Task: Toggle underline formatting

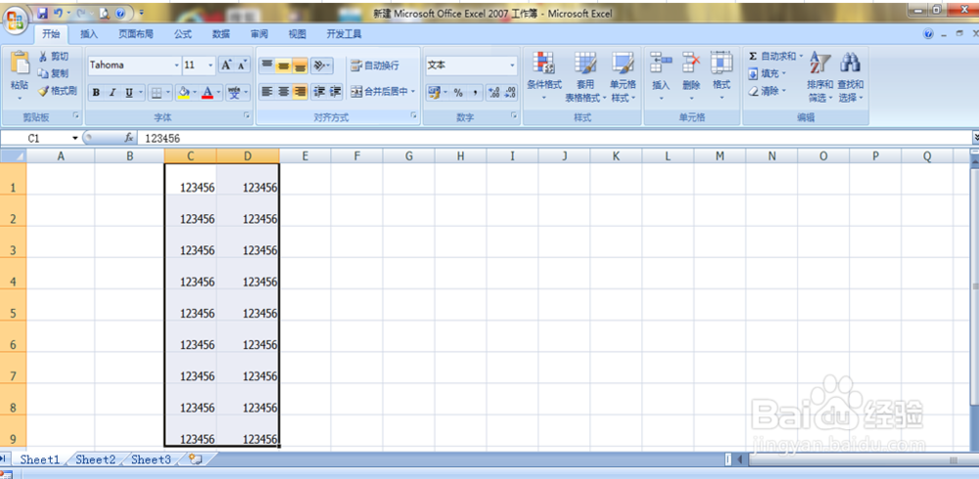Action: (128, 93)
